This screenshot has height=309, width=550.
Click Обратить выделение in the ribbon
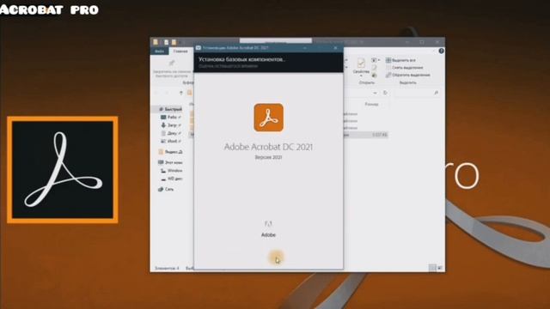[408, 75]
